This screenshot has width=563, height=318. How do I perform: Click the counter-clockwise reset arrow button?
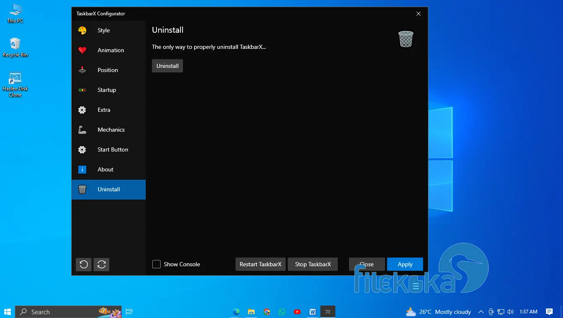pos(84,264)
